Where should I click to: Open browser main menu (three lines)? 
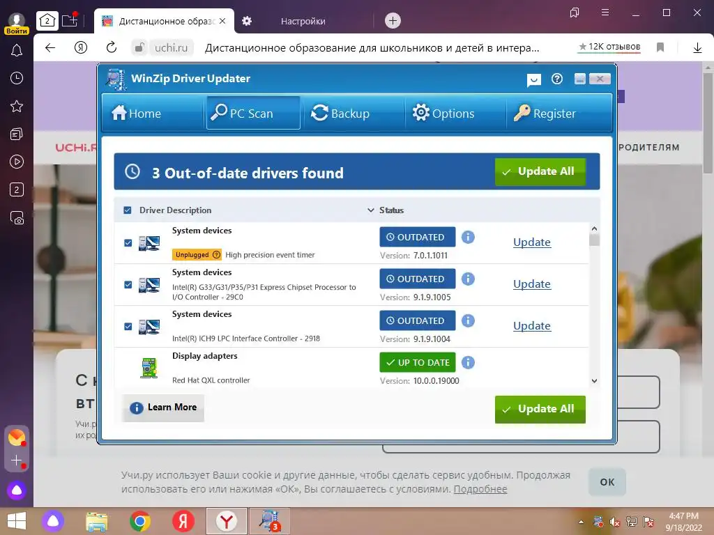coord(605,13)
